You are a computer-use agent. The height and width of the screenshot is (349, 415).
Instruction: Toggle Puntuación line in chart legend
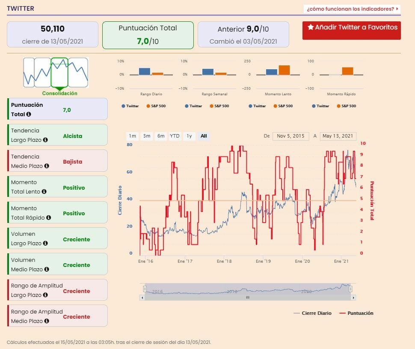point(356,313)
